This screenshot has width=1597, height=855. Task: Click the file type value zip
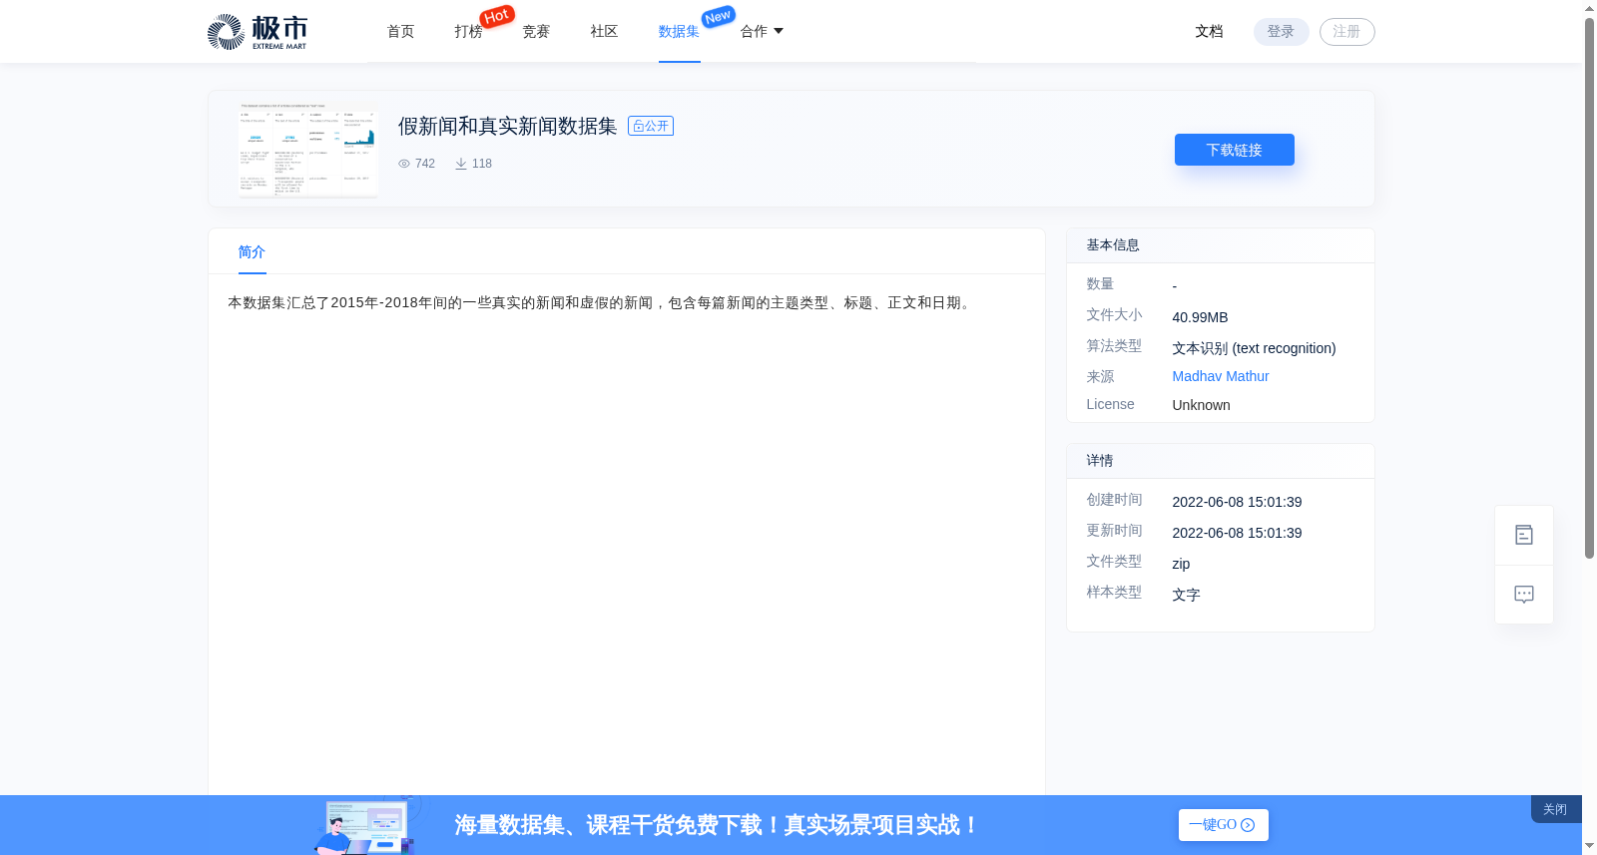tap(1181, 564)
